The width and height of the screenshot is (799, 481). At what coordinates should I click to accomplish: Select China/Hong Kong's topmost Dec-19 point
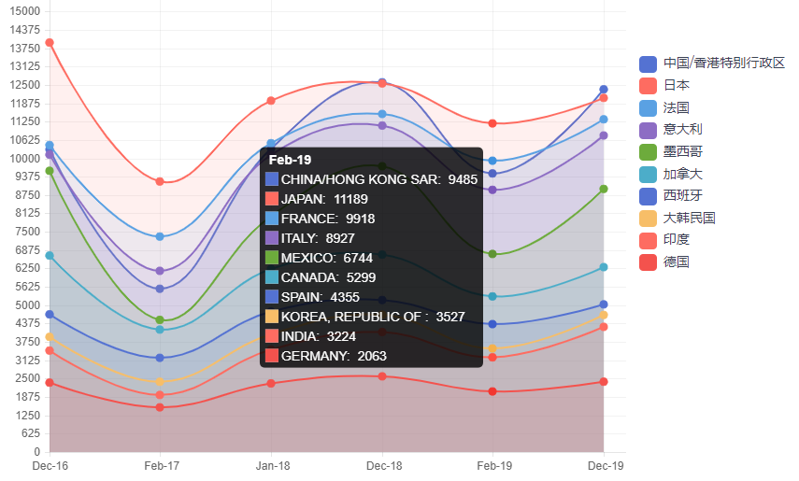click(x=604, y=89)
